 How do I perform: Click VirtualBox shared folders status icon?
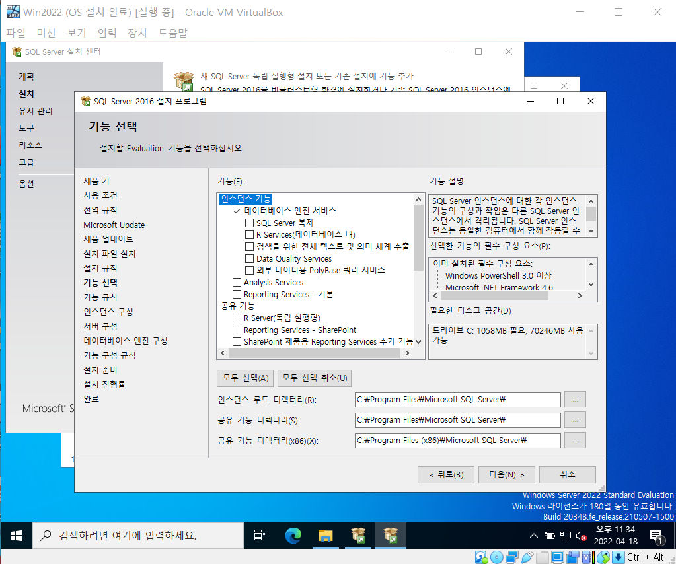pos(543,557)
